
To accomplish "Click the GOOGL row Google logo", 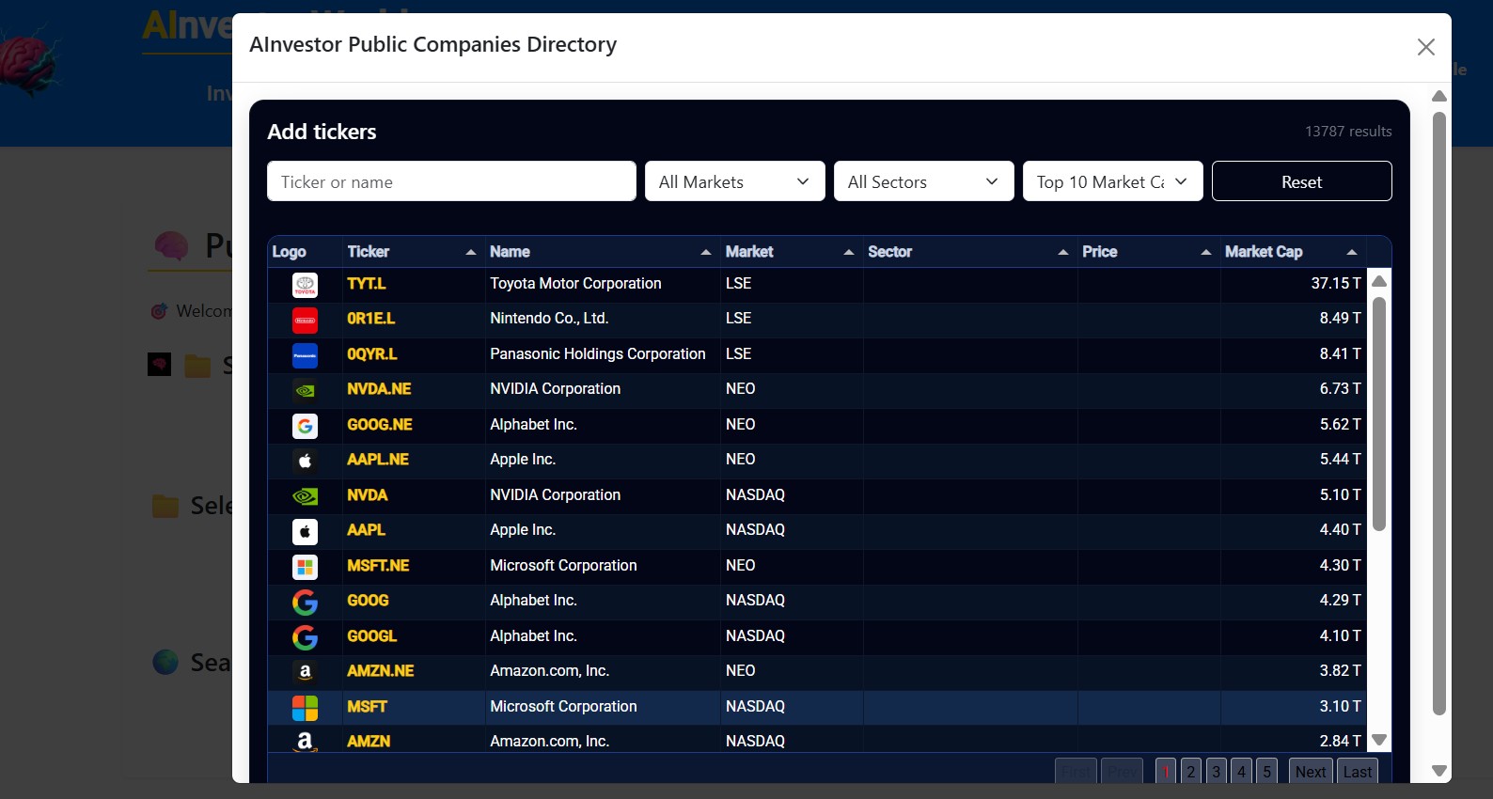I will (305, 637).
